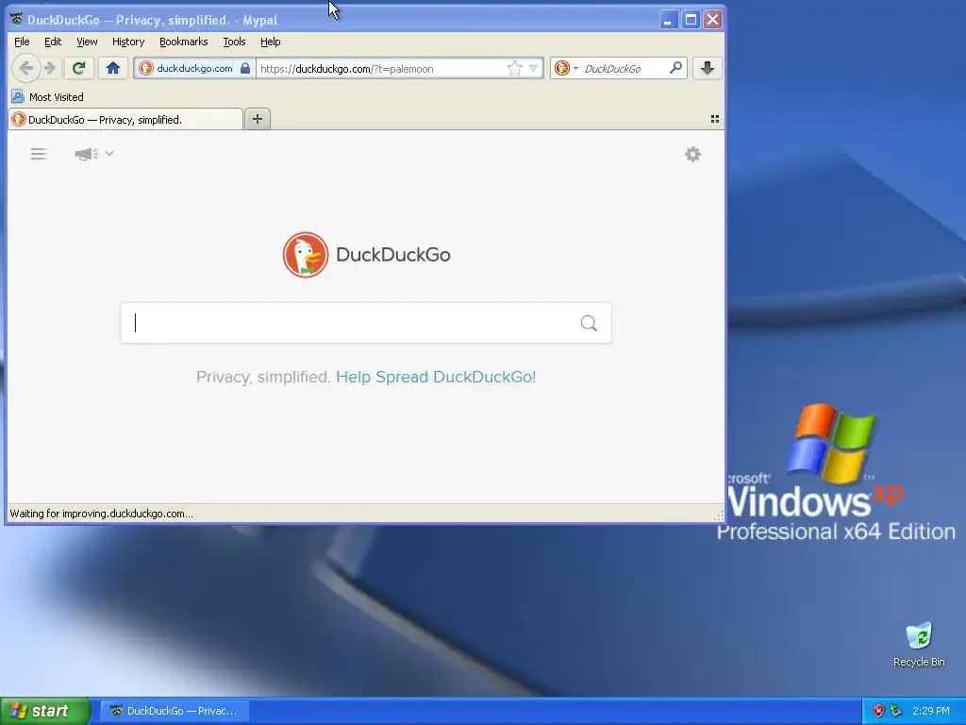Screen dimensions: 966x725
Task: Maximize the Mypal window
Action: pyautogui.click(x=691, y=20)
